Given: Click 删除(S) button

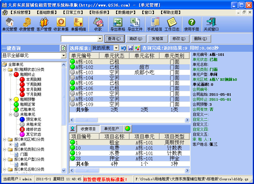Looking at the screenshot, I should click(x=201, y=39).
